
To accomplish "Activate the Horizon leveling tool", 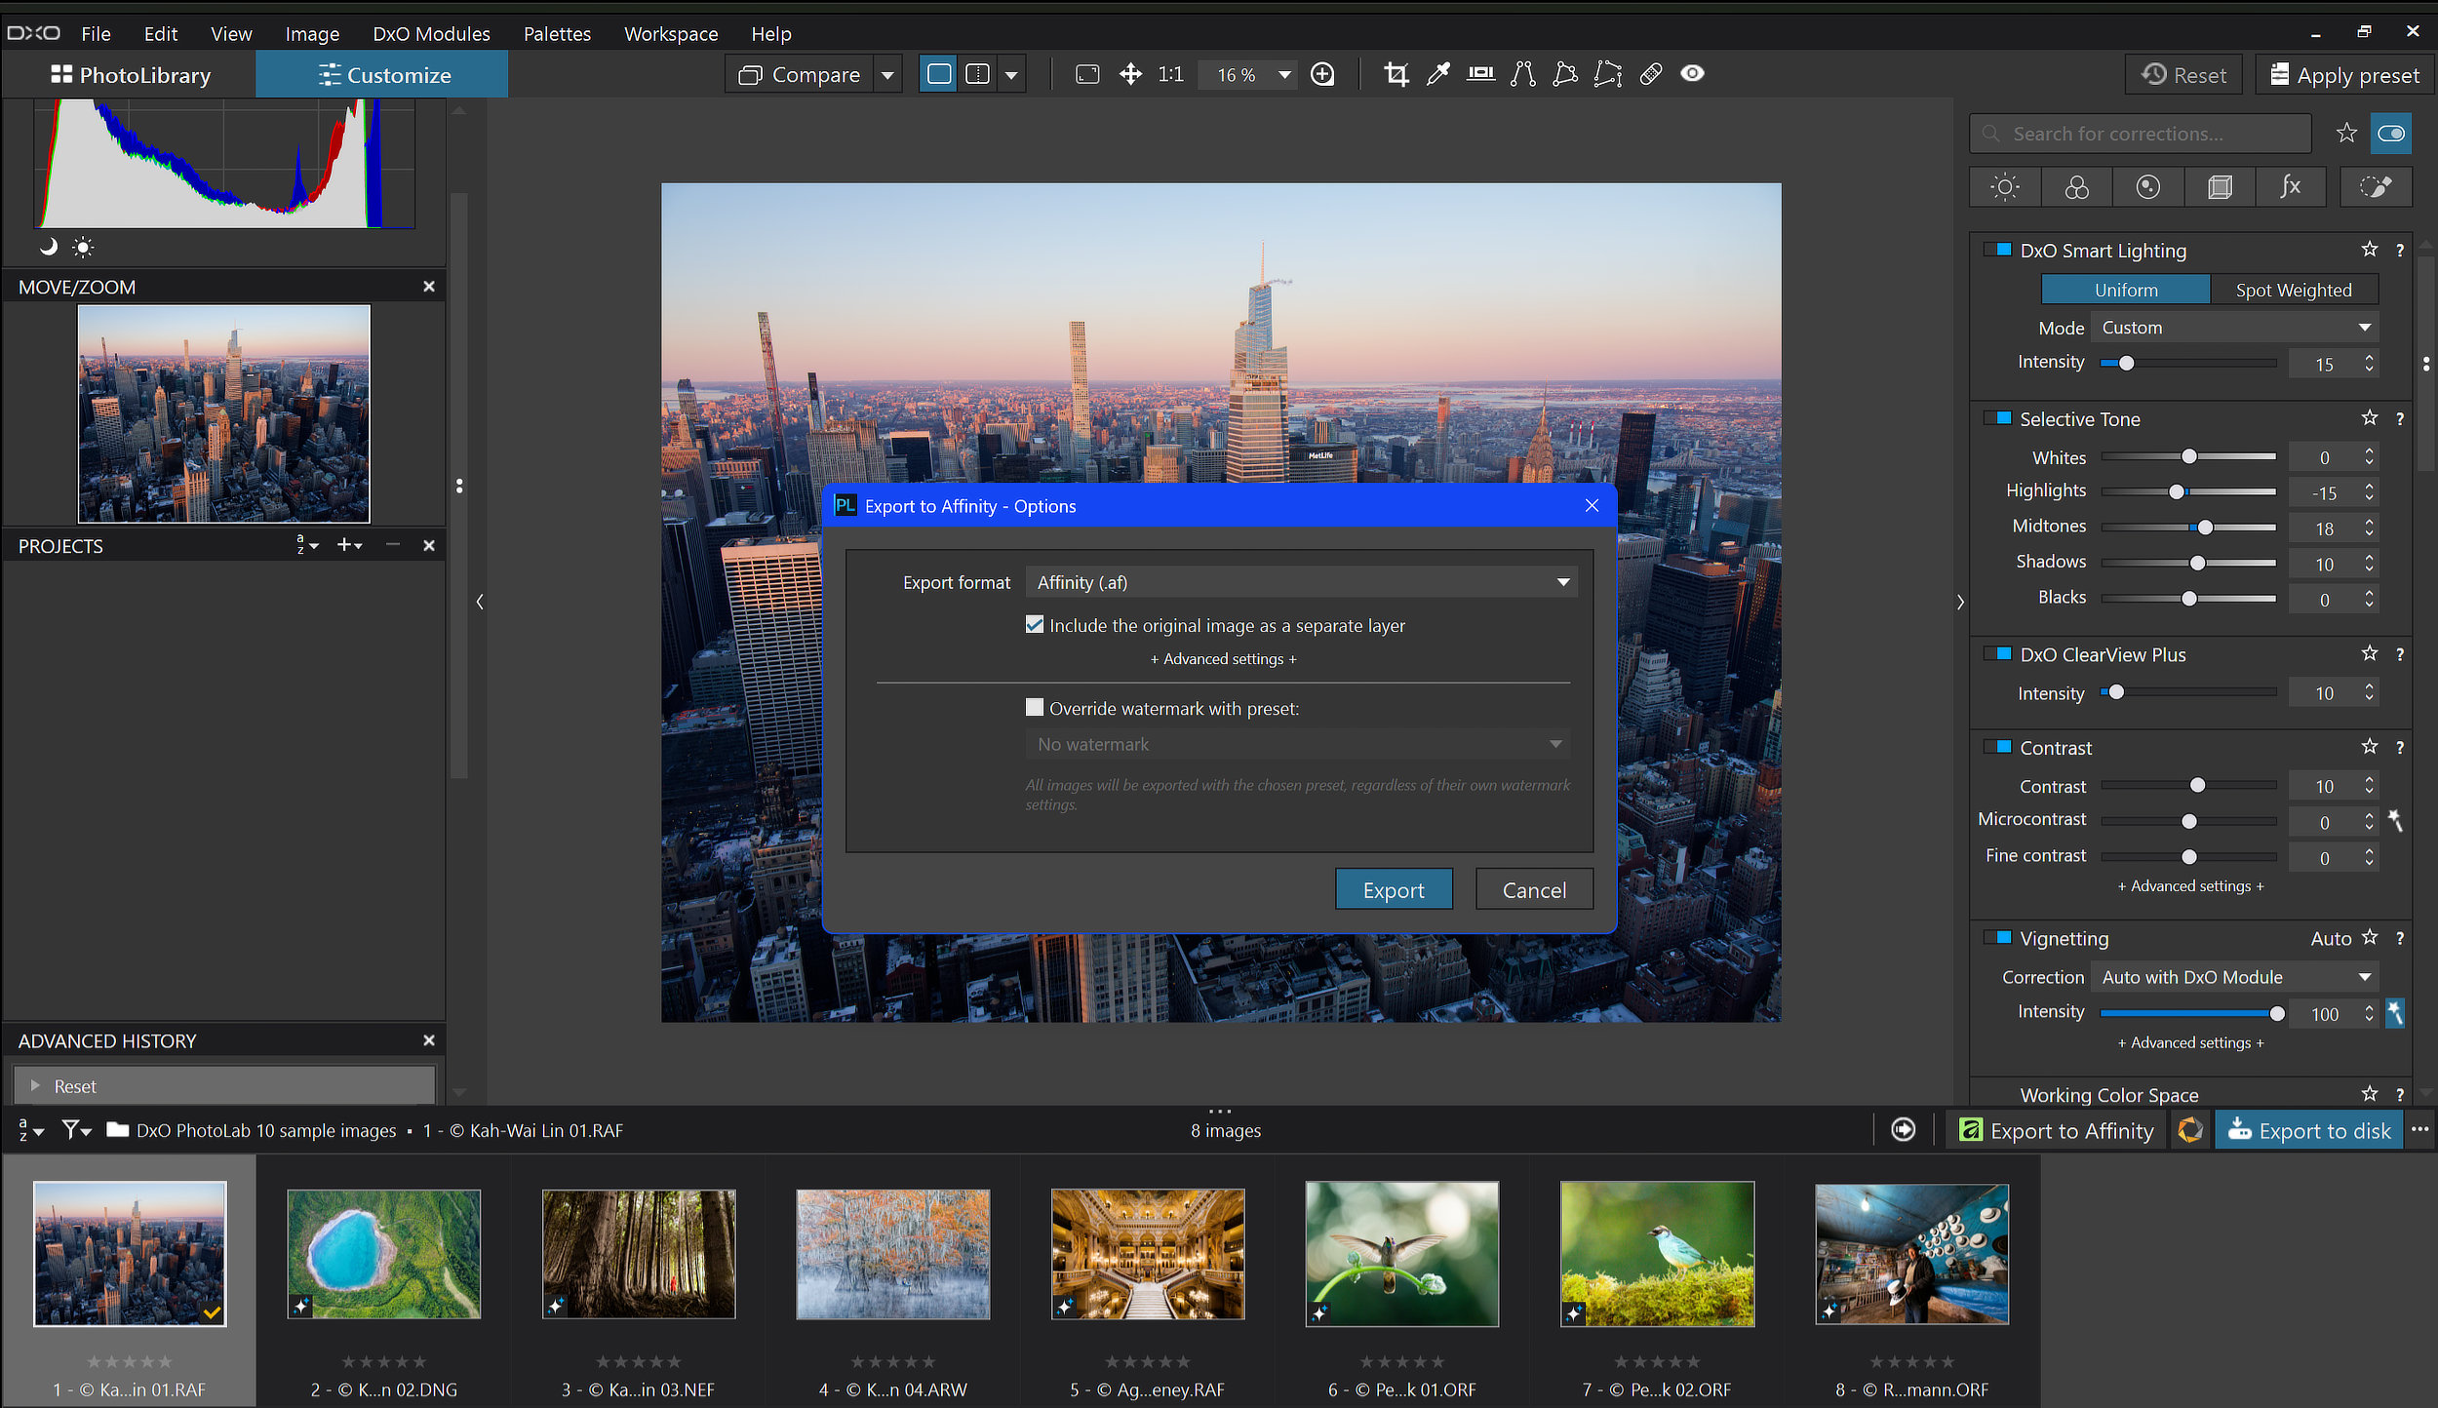I will 1480,74.
